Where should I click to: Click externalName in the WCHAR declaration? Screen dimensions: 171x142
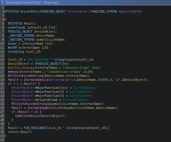[x=29, y=48]
